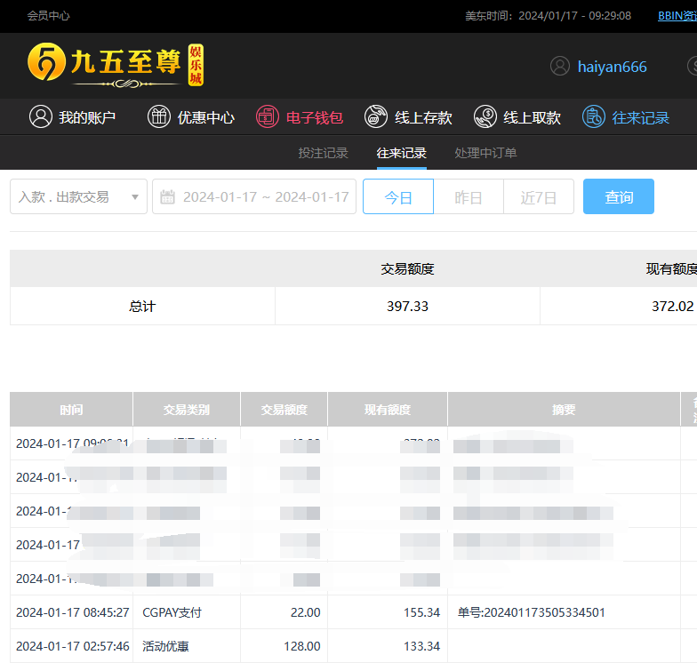
Task: Switch to the 投注记录 tab
Action: coord(323,153)
